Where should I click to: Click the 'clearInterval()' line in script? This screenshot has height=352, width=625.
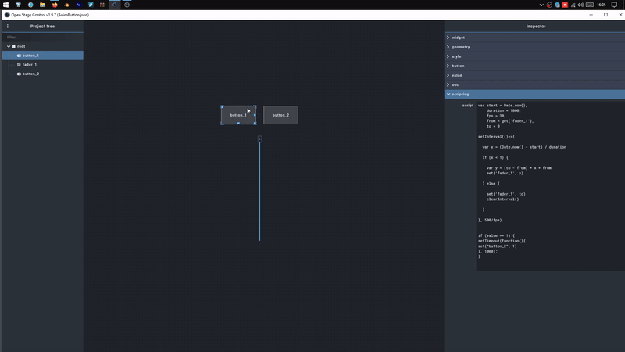click(502, 199)
